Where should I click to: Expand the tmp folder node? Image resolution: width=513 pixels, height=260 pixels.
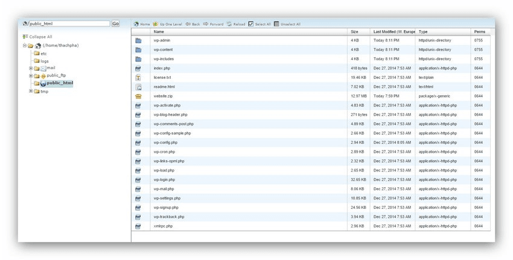click(31, 91)
